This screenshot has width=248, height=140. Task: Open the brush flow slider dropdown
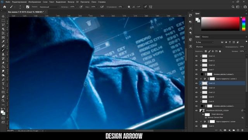click(97, 7)
